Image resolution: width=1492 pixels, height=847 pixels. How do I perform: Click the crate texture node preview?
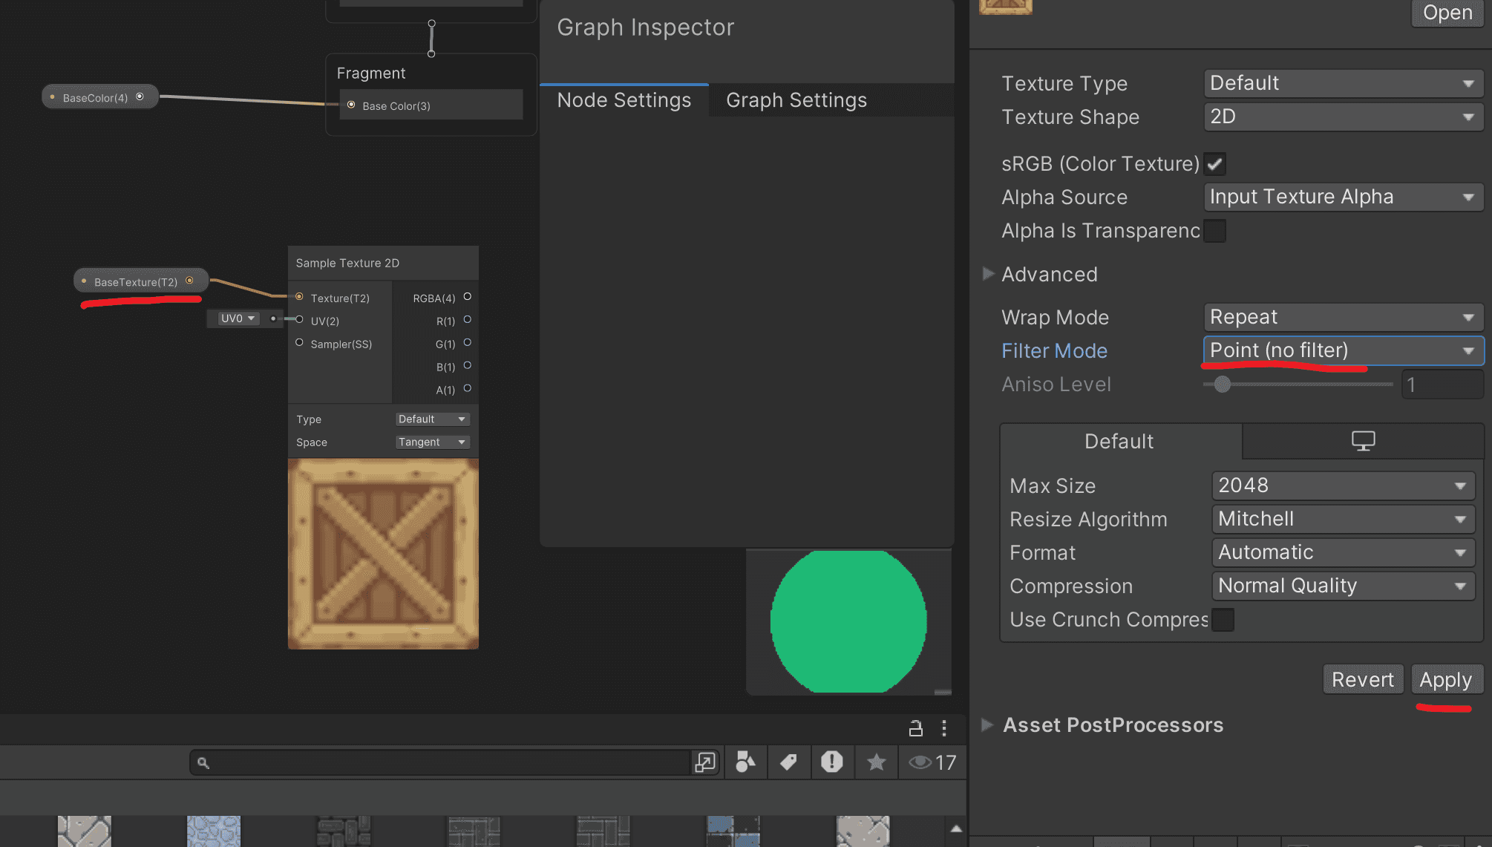pyautogui.click(x=383, y=554)
